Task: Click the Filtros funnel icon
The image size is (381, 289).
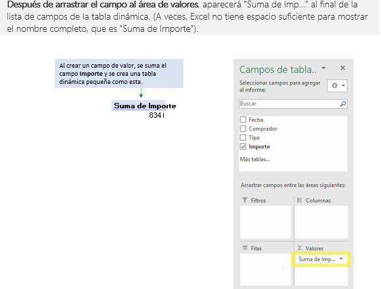Action: click(245, 200)
